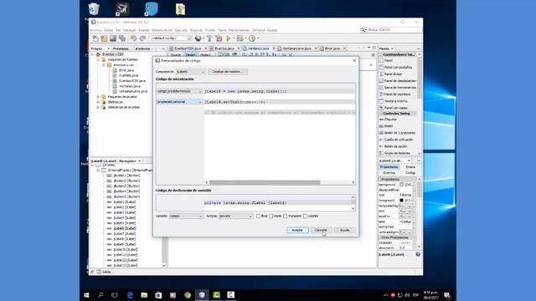Switch to the Error.java editor tab
Screen dimensions: 536x301
[332, 48]
